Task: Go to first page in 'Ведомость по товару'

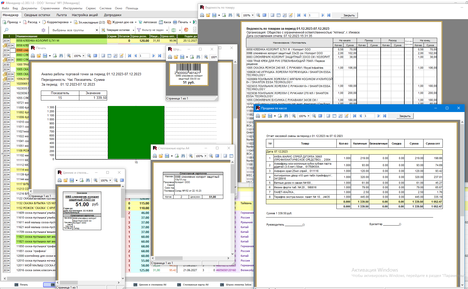Action: pos(299,15)
